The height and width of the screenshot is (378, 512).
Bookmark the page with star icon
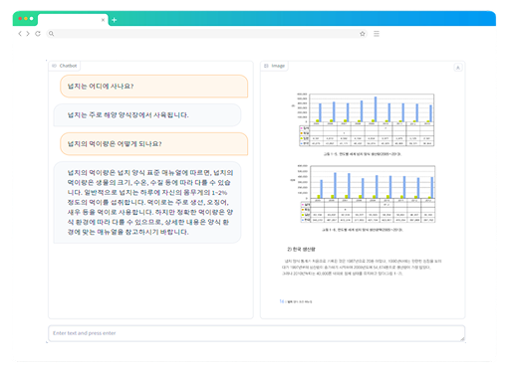click(x=363, y=34)
